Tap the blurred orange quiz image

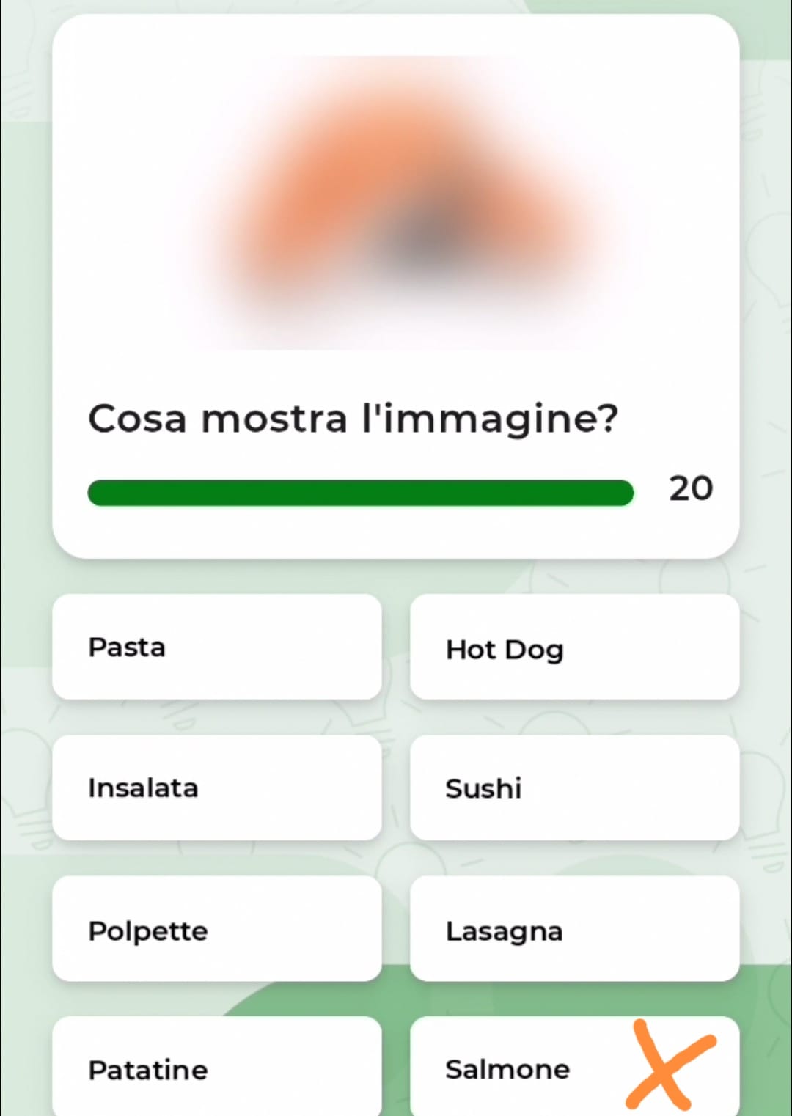click(396, 203)
